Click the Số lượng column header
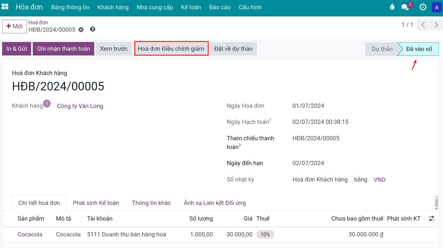This screenshot has height=248, width=443. (201, 218)
